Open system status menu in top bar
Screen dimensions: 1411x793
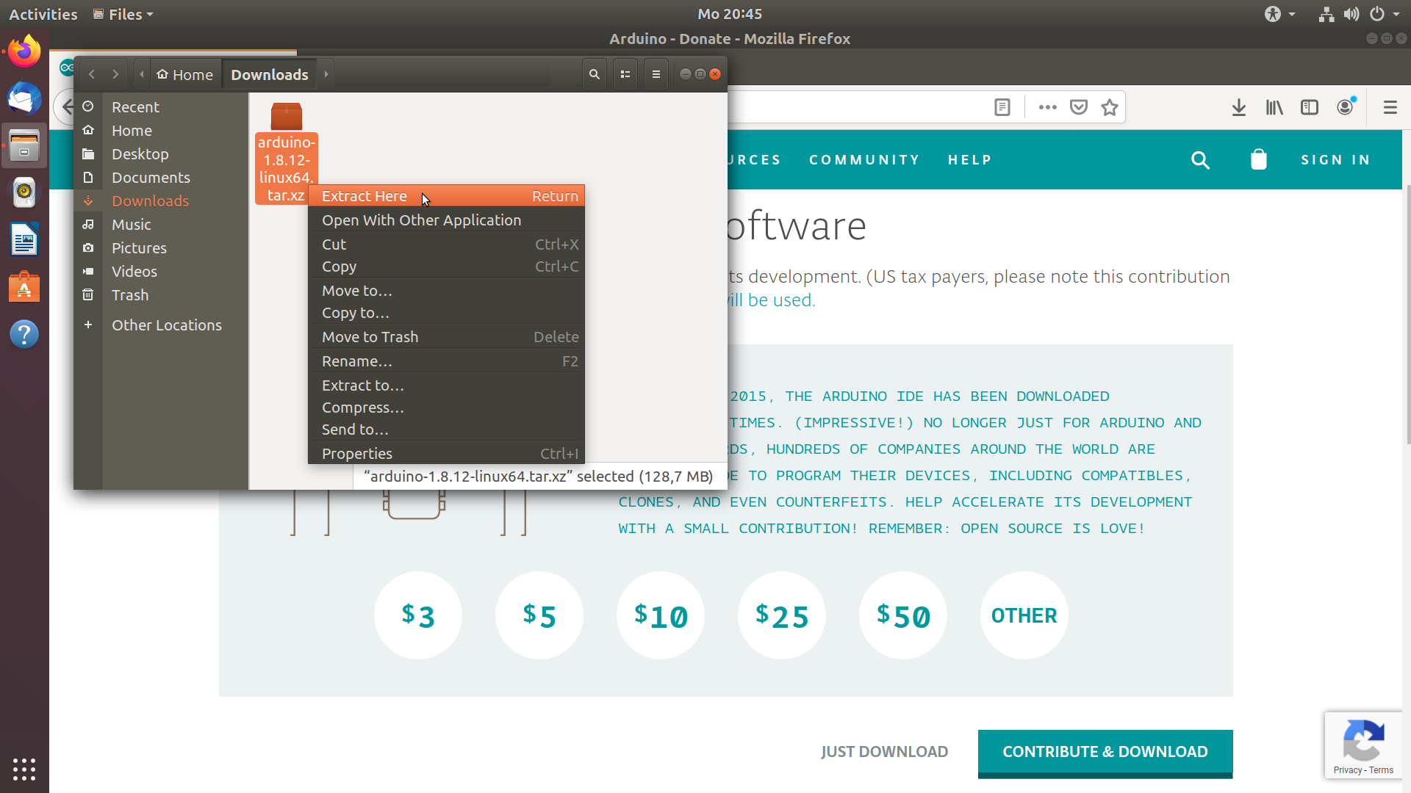click(1360, 14)
